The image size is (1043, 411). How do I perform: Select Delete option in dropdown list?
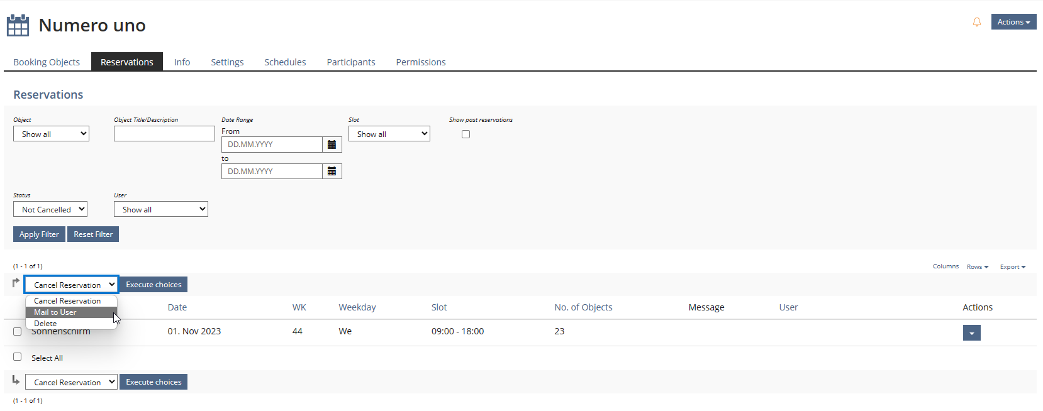coord(45,324)
